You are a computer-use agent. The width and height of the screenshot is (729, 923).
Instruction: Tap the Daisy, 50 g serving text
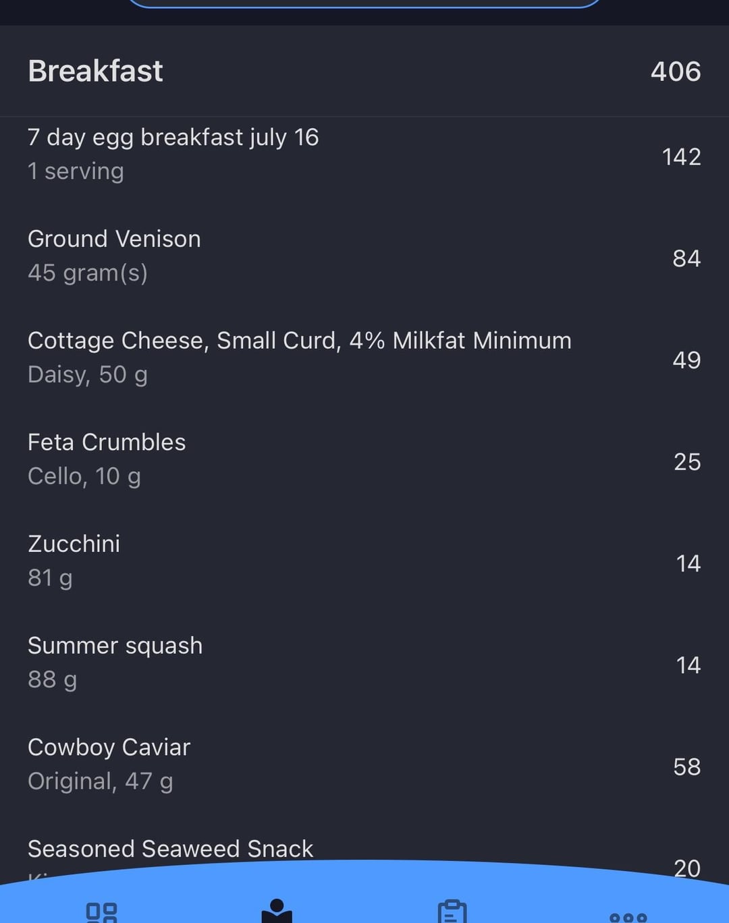88,374
